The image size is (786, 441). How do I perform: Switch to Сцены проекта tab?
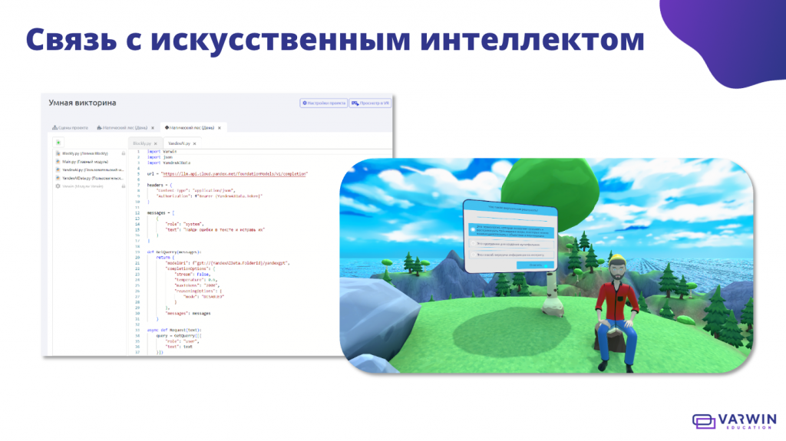(x=70, y=128)
